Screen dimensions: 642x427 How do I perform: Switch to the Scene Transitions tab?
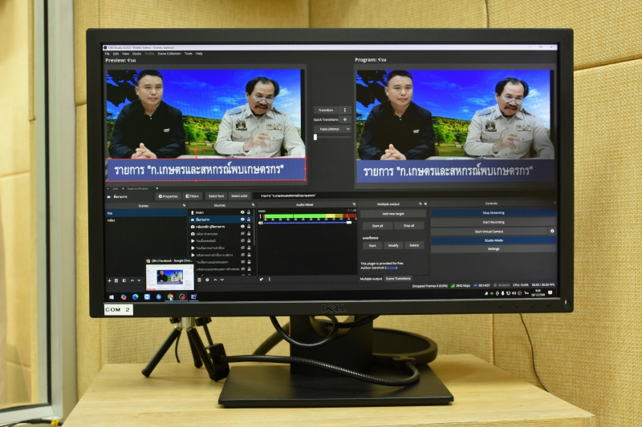(398, 278)
